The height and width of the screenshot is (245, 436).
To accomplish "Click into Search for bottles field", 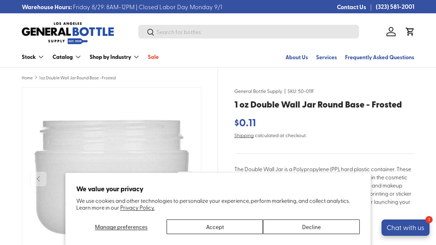I will 249,32.
